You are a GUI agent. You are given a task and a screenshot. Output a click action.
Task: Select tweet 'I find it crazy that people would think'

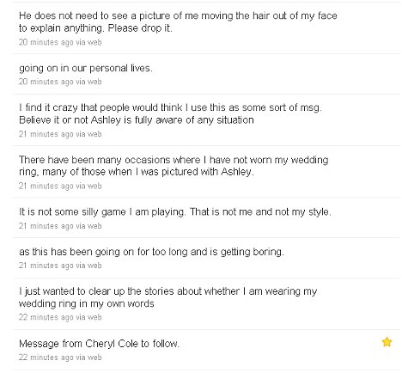[207, 120]
